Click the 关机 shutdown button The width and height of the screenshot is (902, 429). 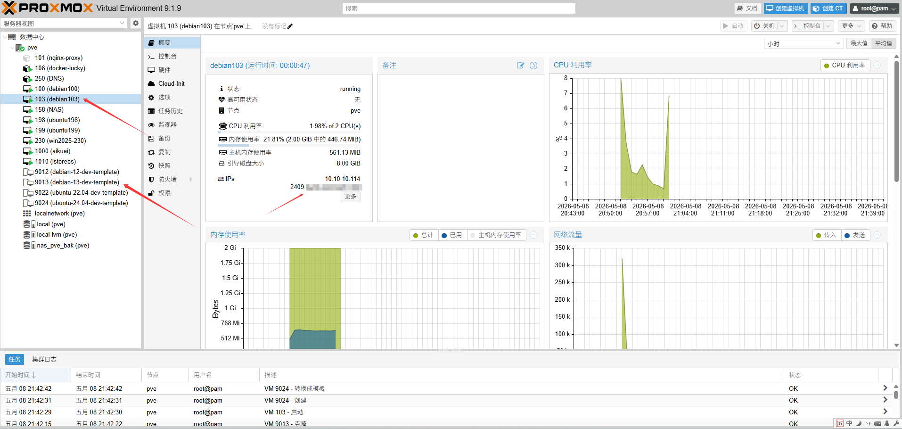click(x=764, y=26)
